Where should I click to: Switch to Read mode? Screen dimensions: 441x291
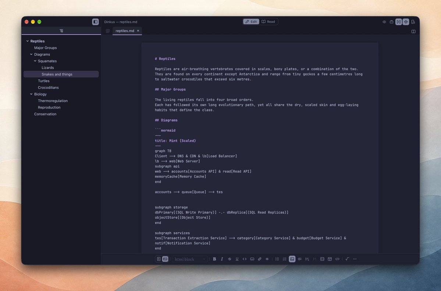click(268, 22)
